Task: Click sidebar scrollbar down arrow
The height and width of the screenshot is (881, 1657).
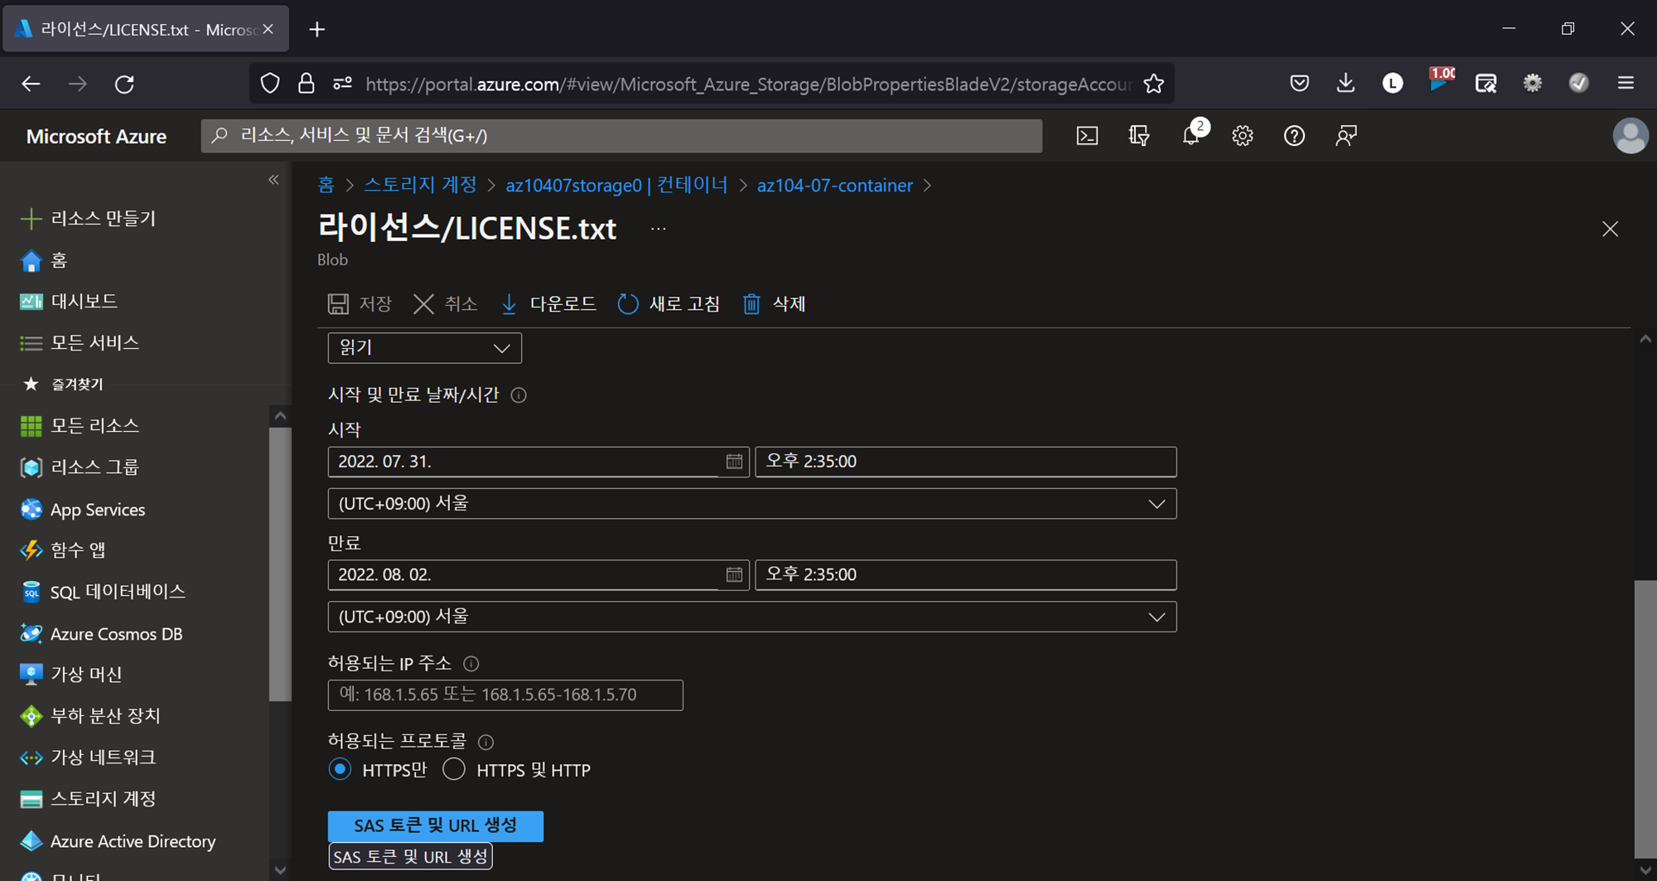Action: [x=280, y=870]
